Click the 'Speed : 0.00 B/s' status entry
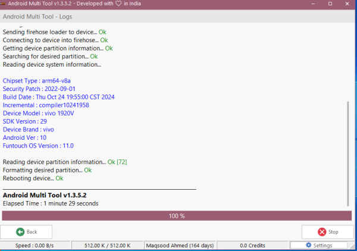Screen dimensions: 357x251 pos(35,246)
